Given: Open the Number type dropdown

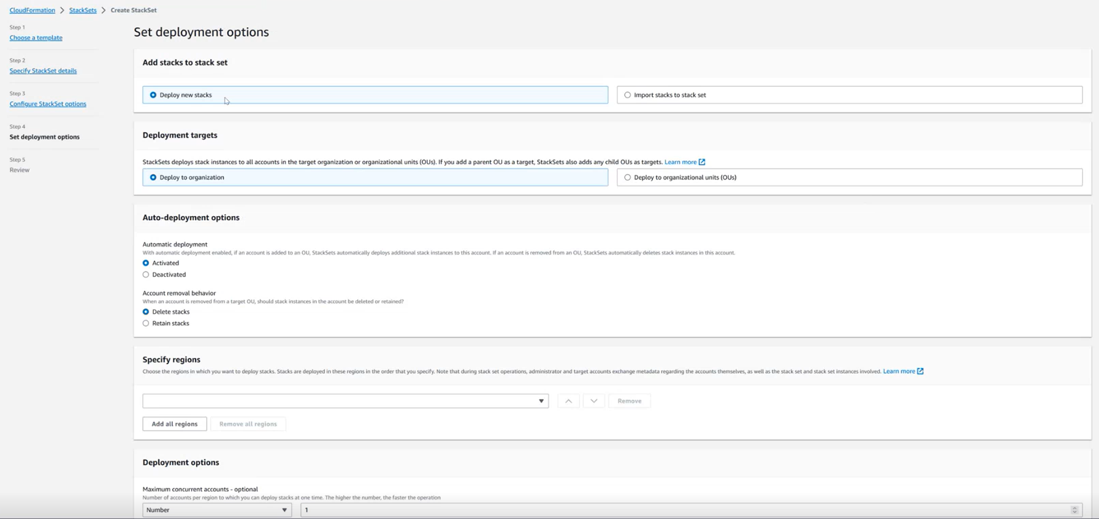Looking at the screenshot, I should pos(216,510).
